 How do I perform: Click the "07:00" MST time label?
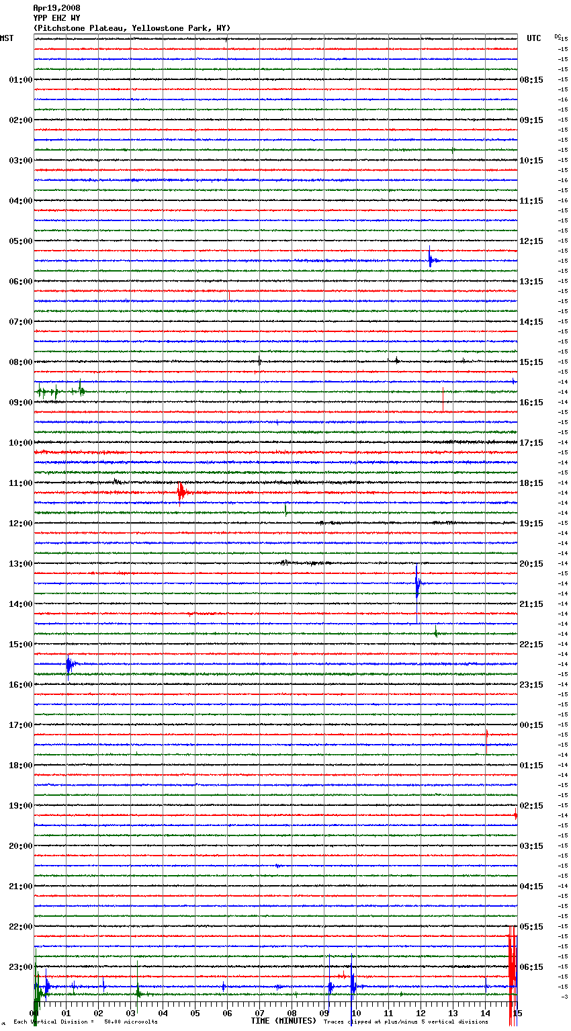click(x=21, y=322)
